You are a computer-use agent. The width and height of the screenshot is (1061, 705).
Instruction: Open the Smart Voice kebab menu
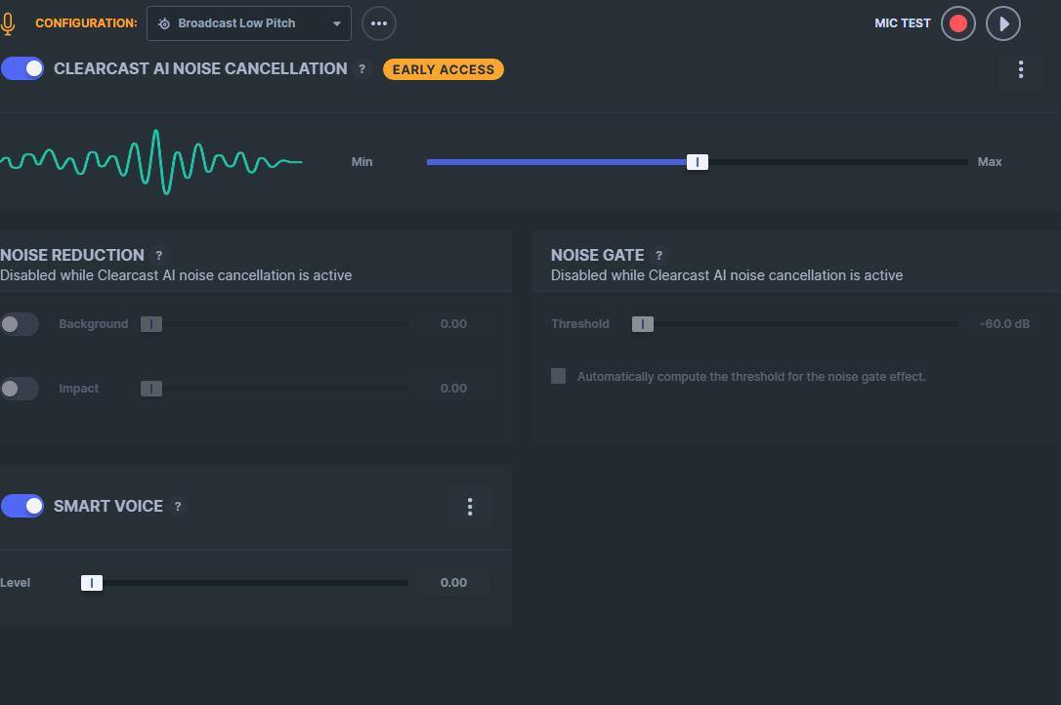click(470, 506)
